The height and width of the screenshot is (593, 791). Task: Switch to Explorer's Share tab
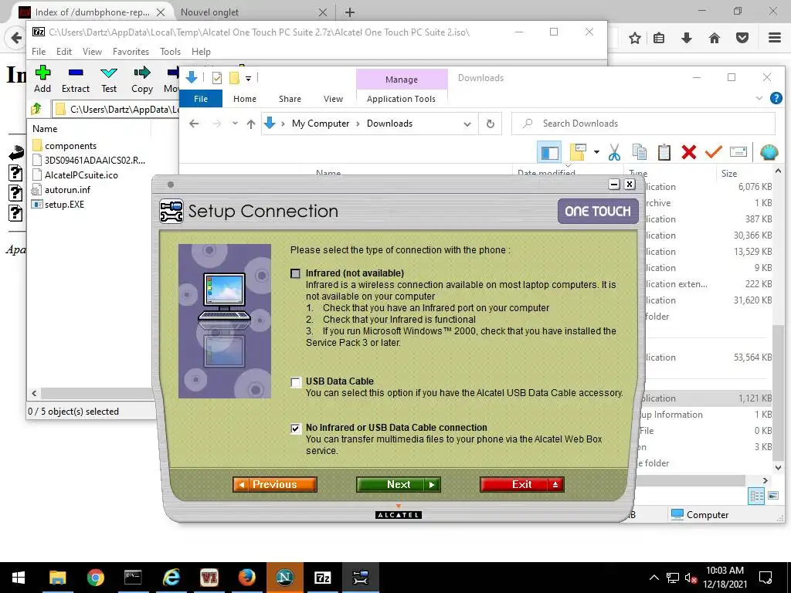(x=290, y=99)
